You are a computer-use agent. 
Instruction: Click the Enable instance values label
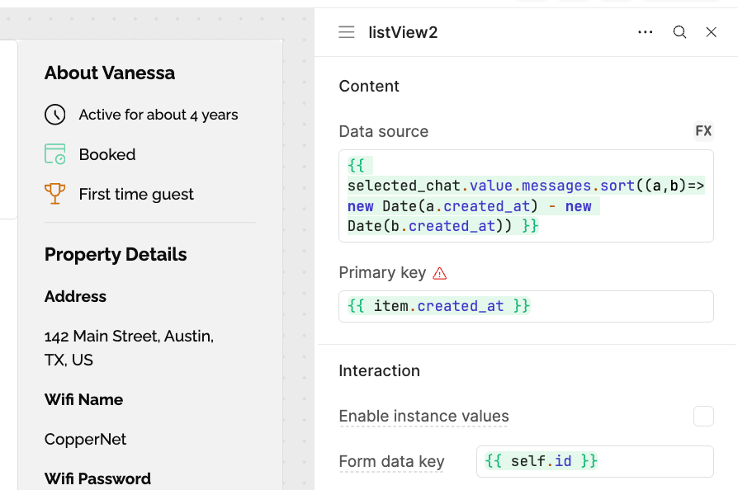423,417
